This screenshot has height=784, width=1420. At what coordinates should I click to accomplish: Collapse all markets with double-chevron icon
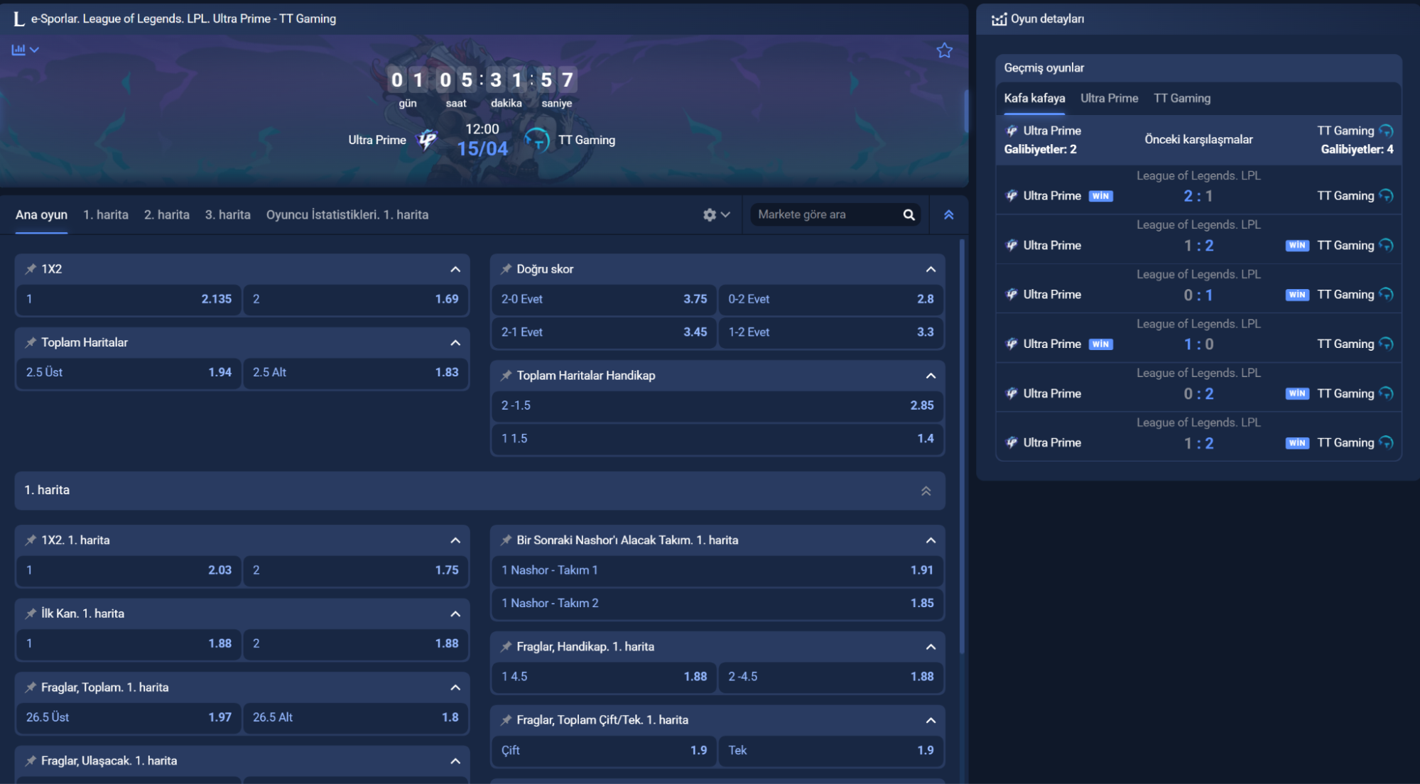[948, 214]
